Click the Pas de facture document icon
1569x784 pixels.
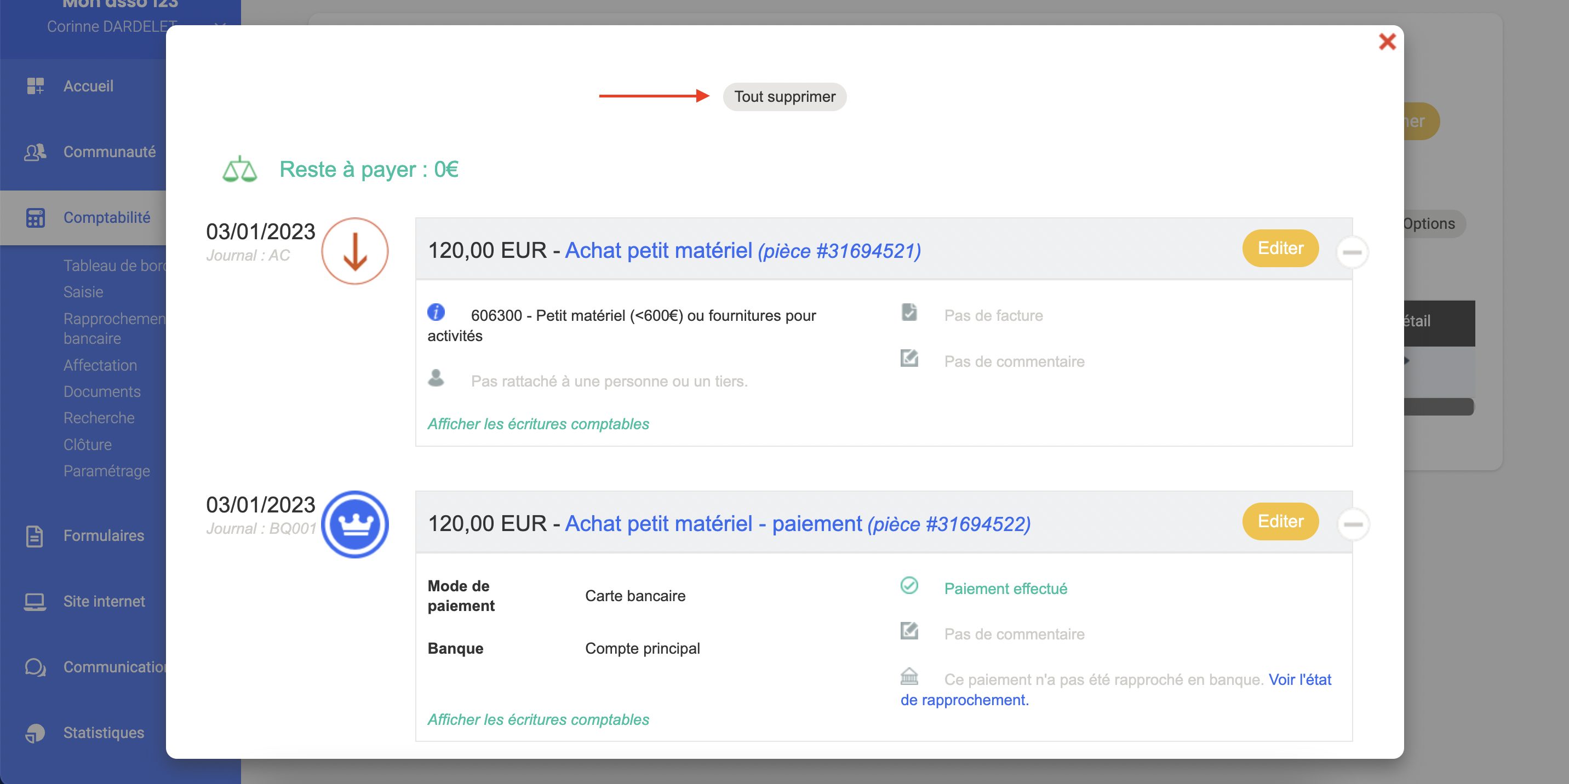click(909, 312)
